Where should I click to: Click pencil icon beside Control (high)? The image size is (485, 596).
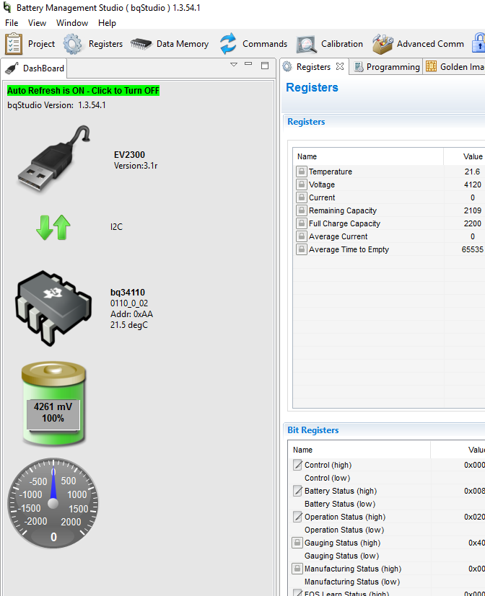pyautogui.click(x=297, y=465)
